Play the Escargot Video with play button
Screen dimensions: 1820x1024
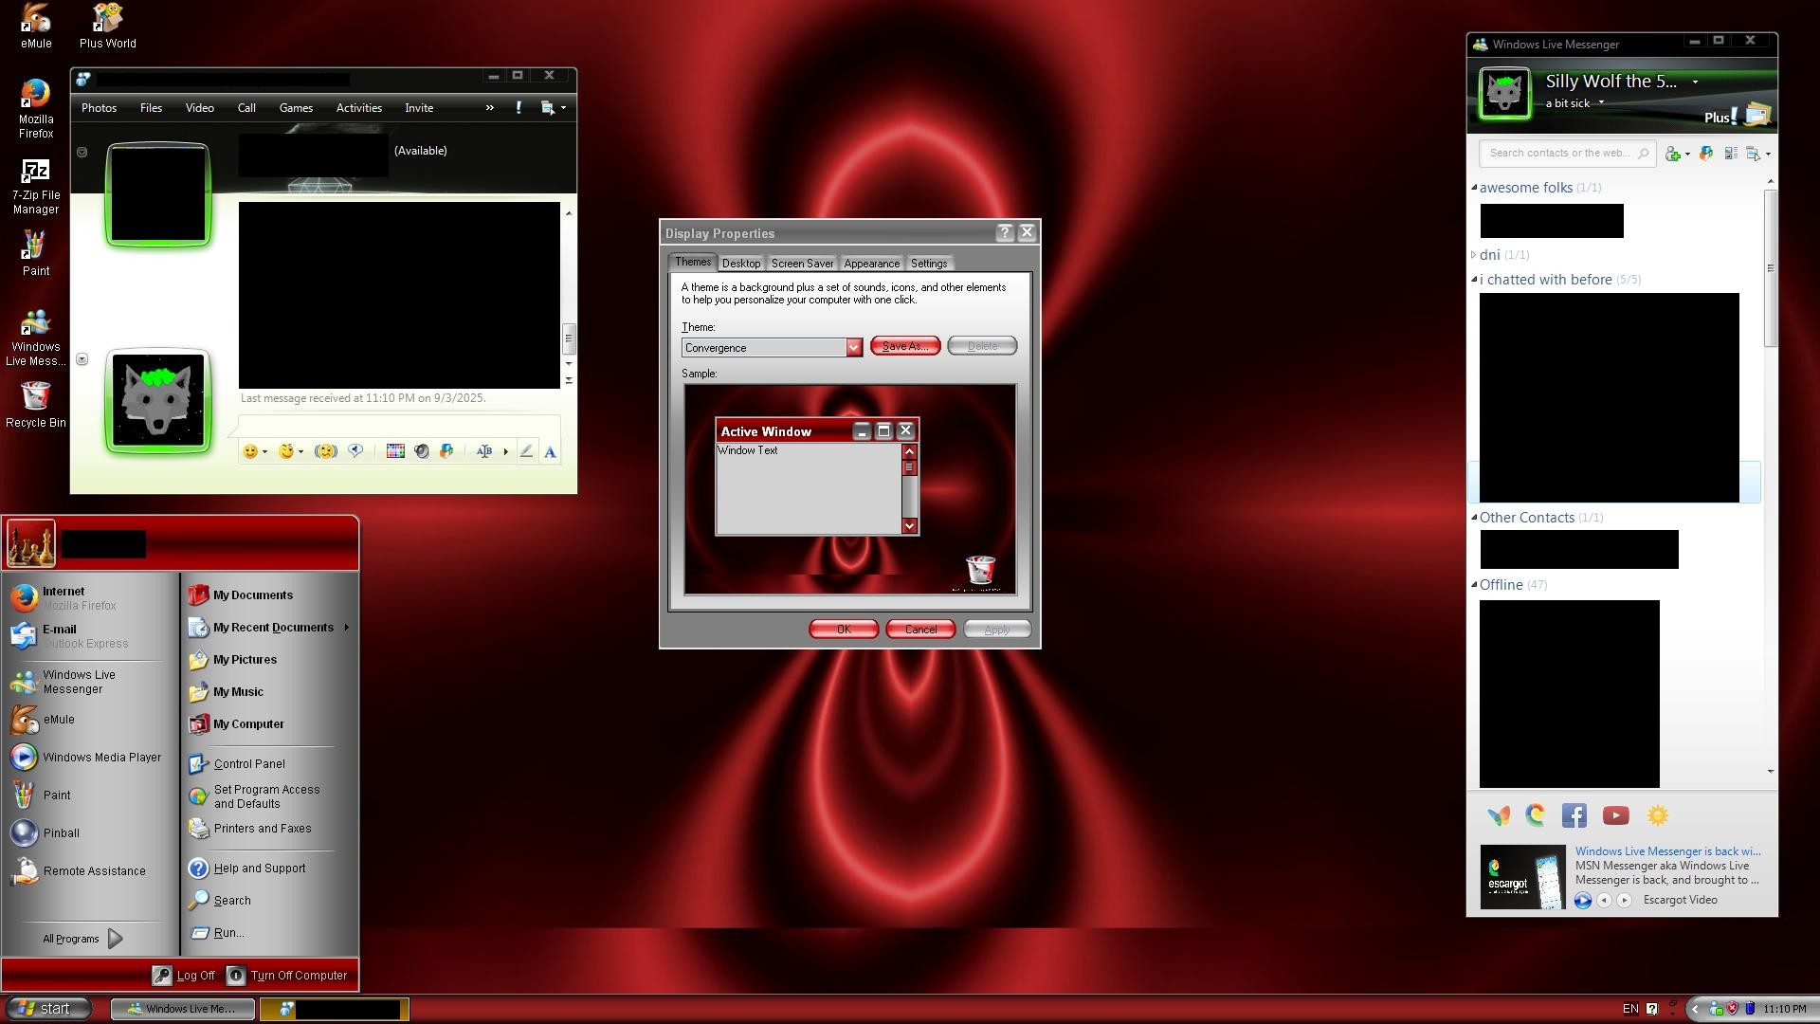click(x=1582, y=901)
